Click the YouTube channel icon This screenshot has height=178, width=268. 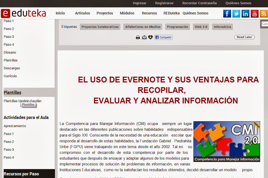point(254,13)
